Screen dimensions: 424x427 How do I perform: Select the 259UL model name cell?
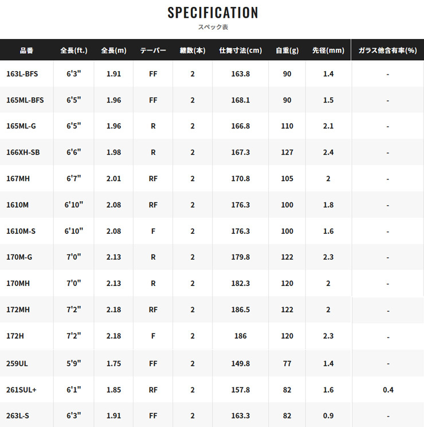click(17, 363)
